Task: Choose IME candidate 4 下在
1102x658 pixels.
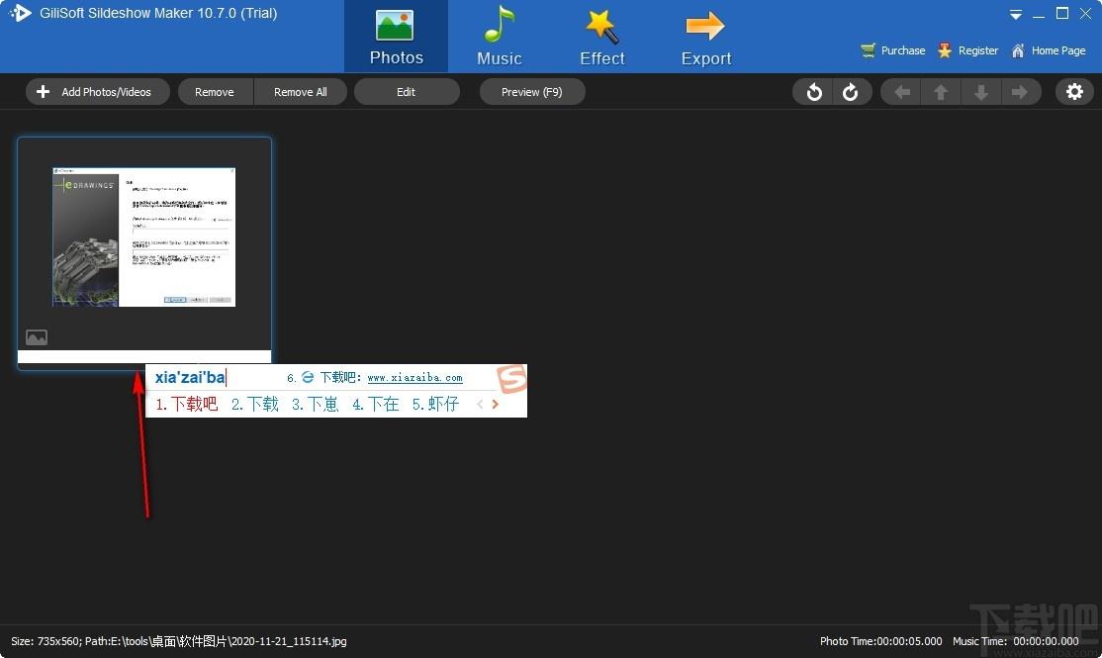Action: tap(376, 405)
